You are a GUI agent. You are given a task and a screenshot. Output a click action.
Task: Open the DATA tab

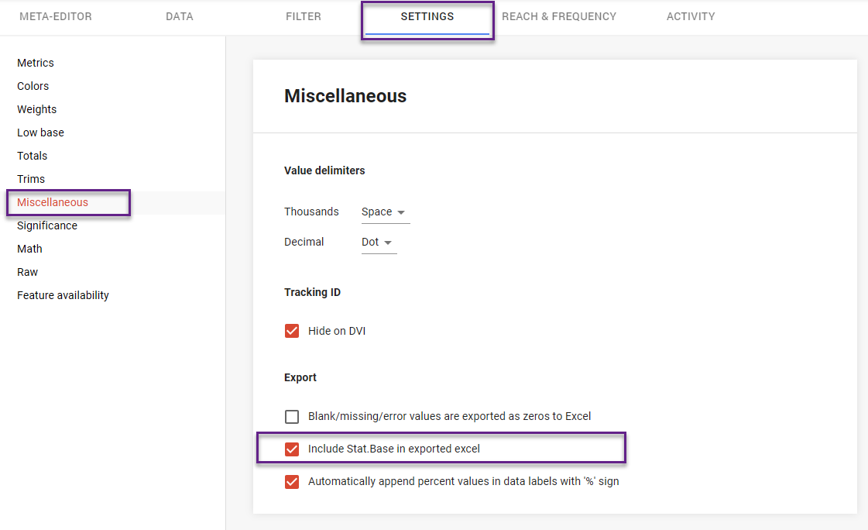(179, 16)
